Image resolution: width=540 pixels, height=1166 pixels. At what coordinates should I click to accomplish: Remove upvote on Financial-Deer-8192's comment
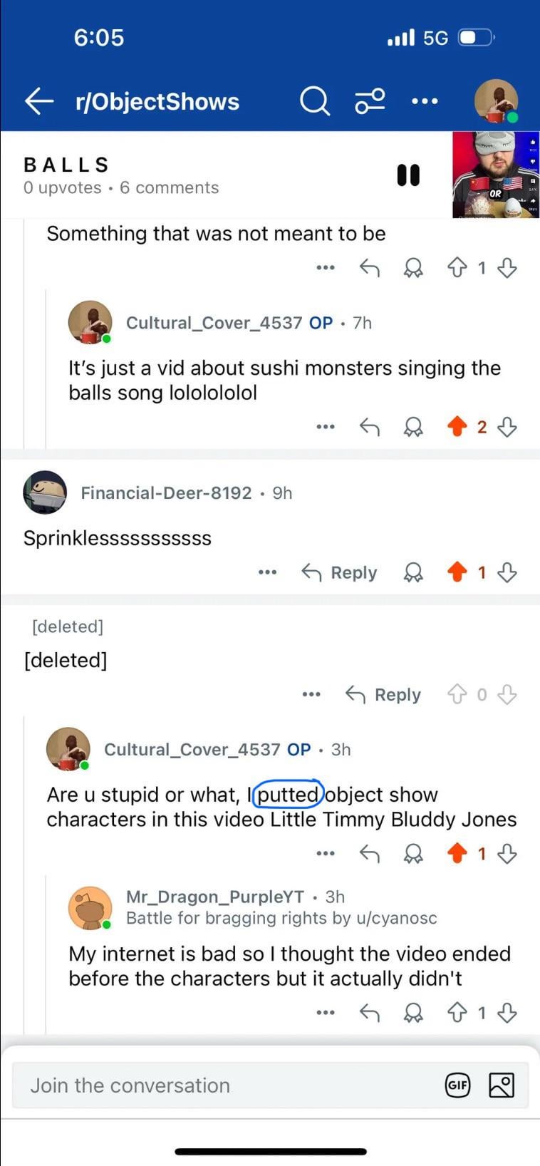[457, 572]
